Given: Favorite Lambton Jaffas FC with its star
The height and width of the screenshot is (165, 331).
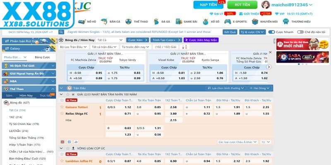Looking at the screenshot, I should click(62, 161).
